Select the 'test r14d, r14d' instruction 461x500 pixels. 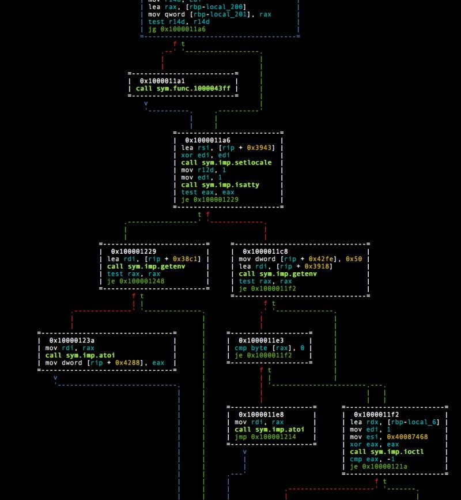pos(179,22)
